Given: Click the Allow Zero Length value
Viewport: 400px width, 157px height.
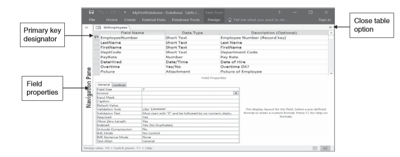Looking at the screenshot, I should pyautogui.click(x=190, y=121).
